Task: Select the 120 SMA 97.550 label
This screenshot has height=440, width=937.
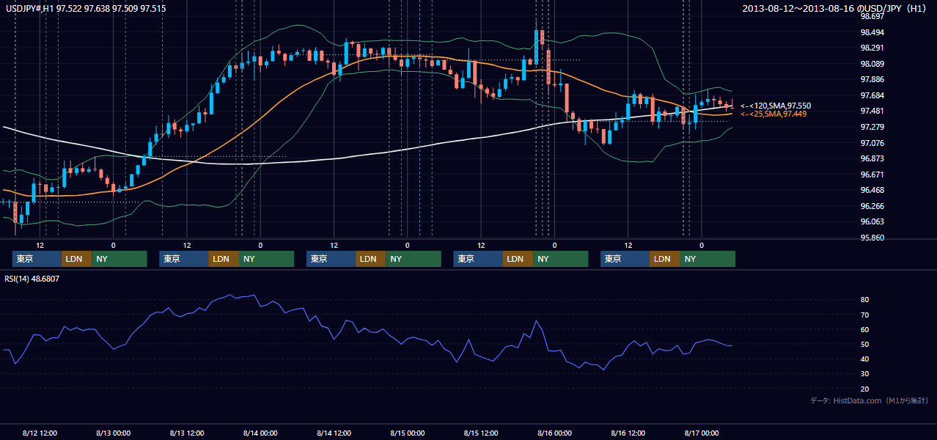Action: click(776, 106)
